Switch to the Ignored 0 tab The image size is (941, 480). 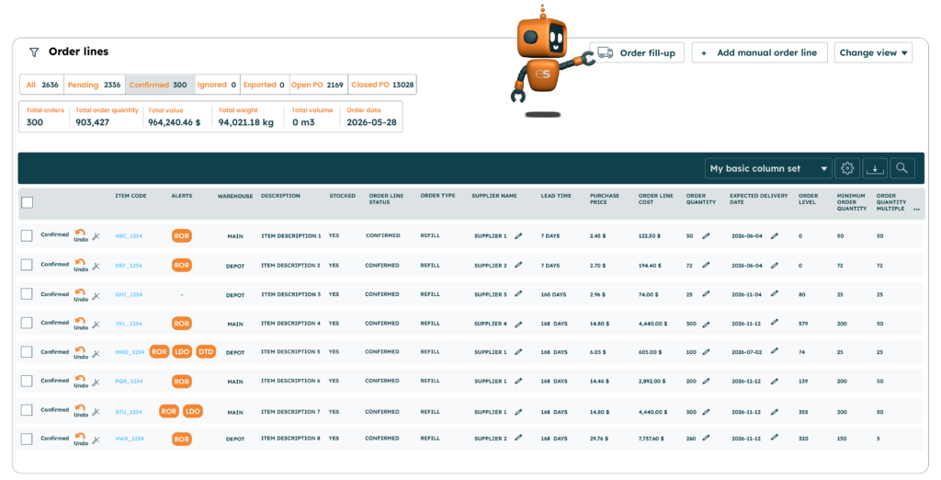pyautogui.click(x=217, y=85)
